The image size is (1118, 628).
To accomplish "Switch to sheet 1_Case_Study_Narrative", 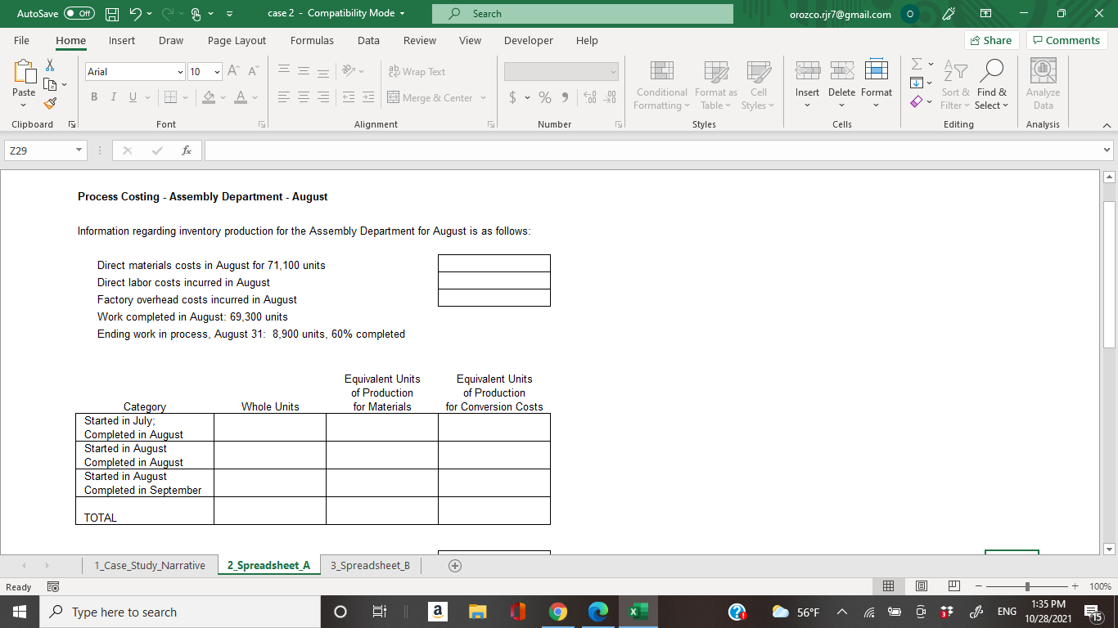I will pyautogui.click(x=150, y=566).
